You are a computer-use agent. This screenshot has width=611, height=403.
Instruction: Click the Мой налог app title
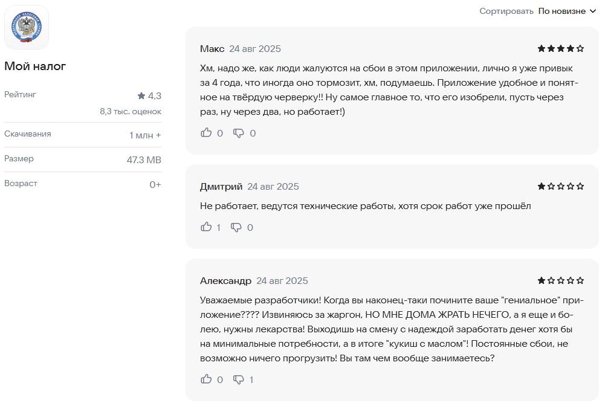click(x=35, y=66)
